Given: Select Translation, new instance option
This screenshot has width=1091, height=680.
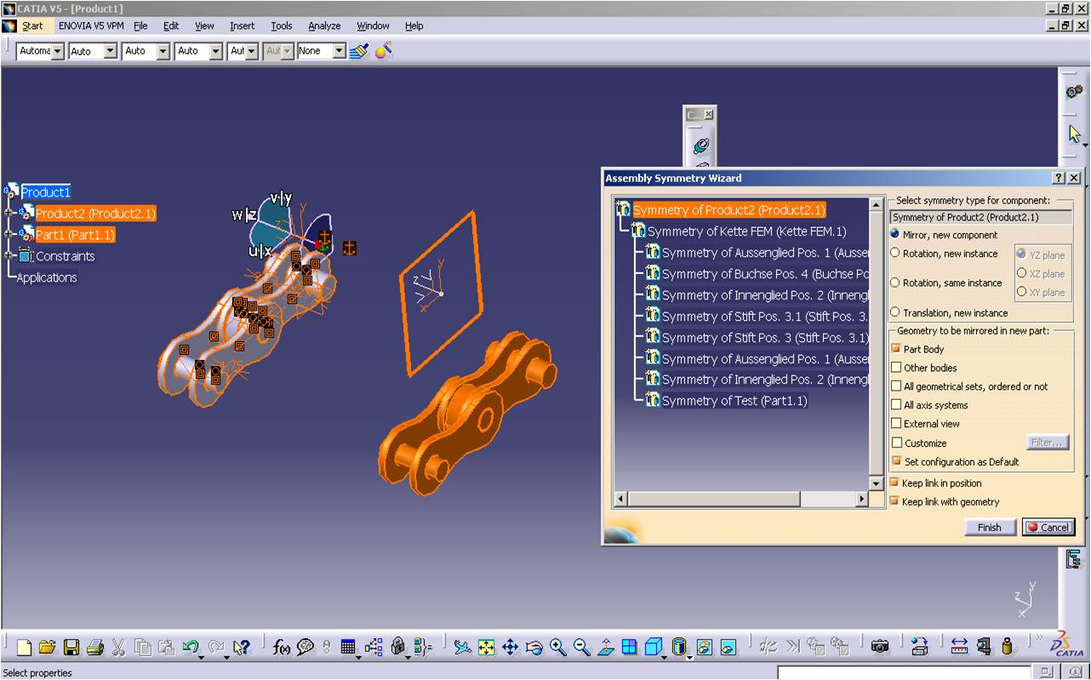Looking at the screenshot, I should [894, 312].
